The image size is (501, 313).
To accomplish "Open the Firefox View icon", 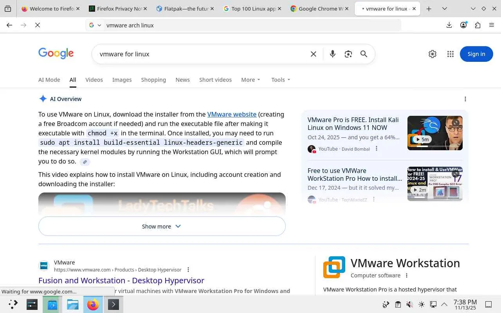I will pyautogui.click(x=8, y=9).
